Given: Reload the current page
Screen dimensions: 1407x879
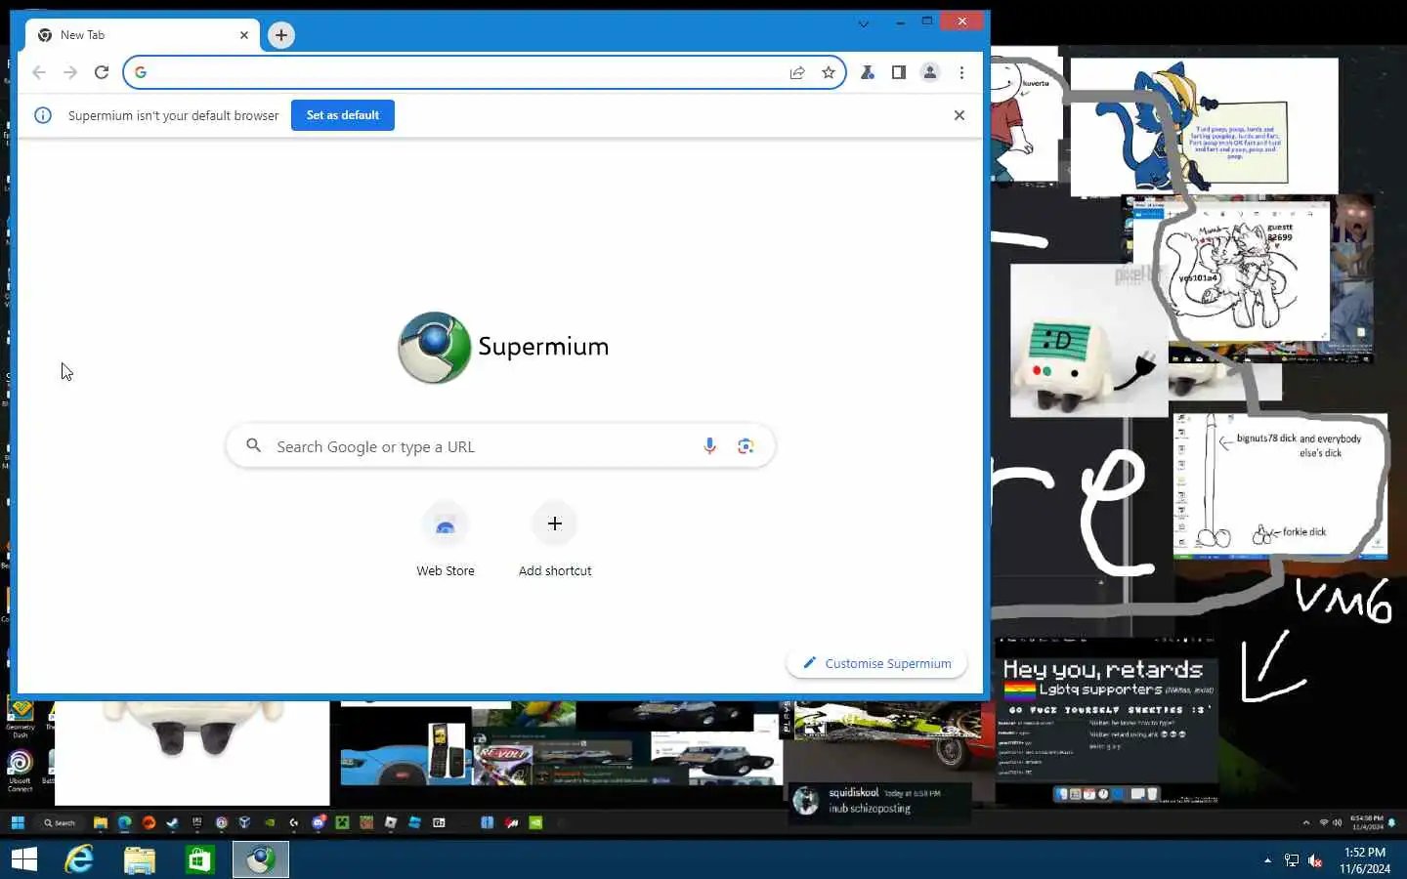Looking at the screenshot, I should 102,72.
